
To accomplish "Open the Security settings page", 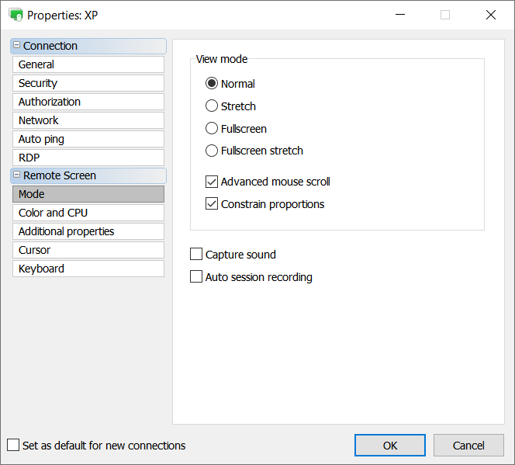I will [x=88, y=83].
